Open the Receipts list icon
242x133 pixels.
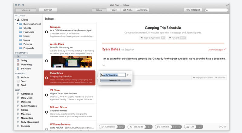(18, 126)
